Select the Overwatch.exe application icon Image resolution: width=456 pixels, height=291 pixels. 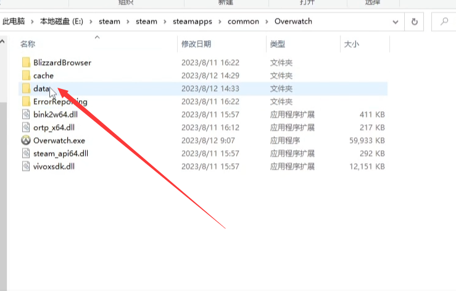coord(26,140)
